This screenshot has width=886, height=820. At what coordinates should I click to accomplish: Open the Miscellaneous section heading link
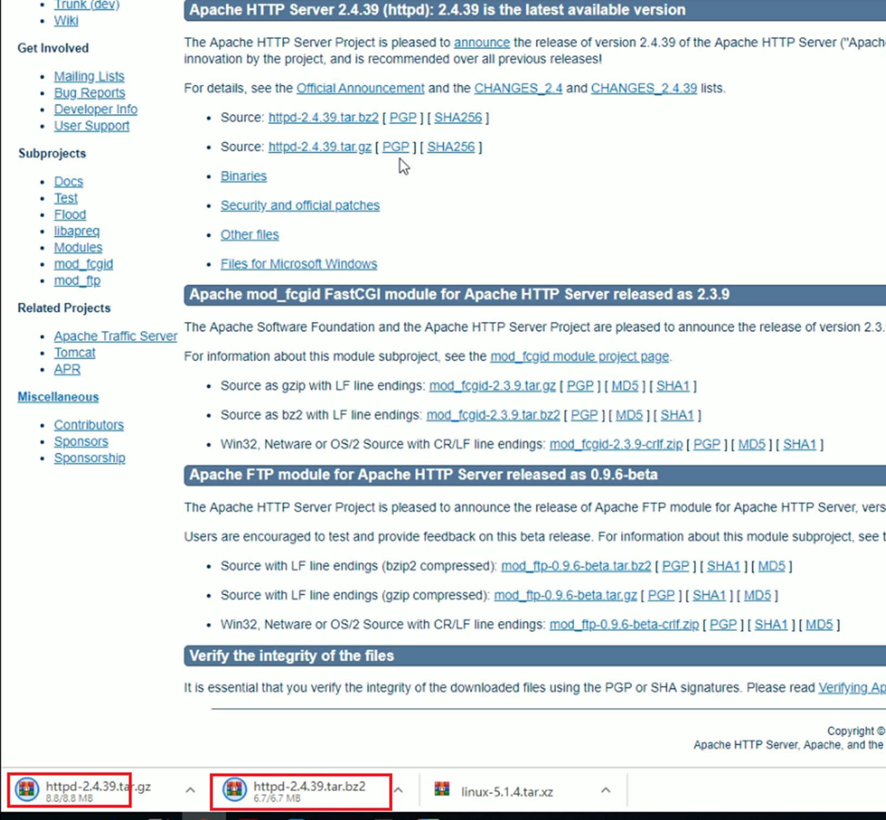(x=58, y=397)
